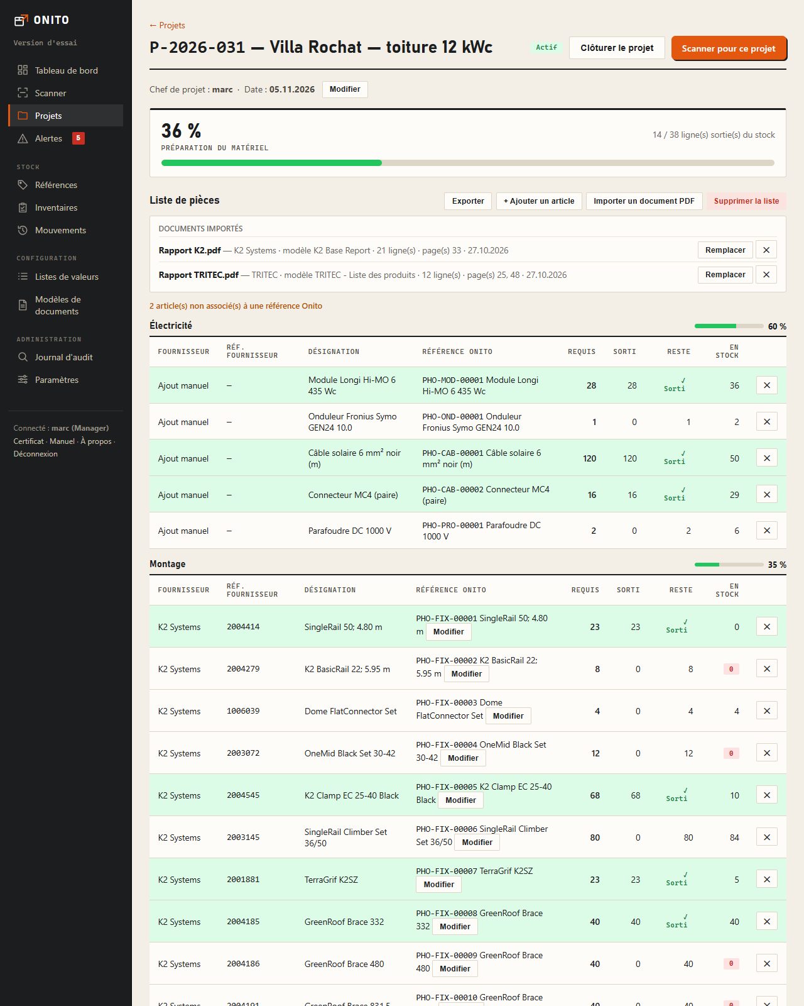The image size is (804, 1006).
Task: Click the Exporter button
Action: [x=468, y=201]
